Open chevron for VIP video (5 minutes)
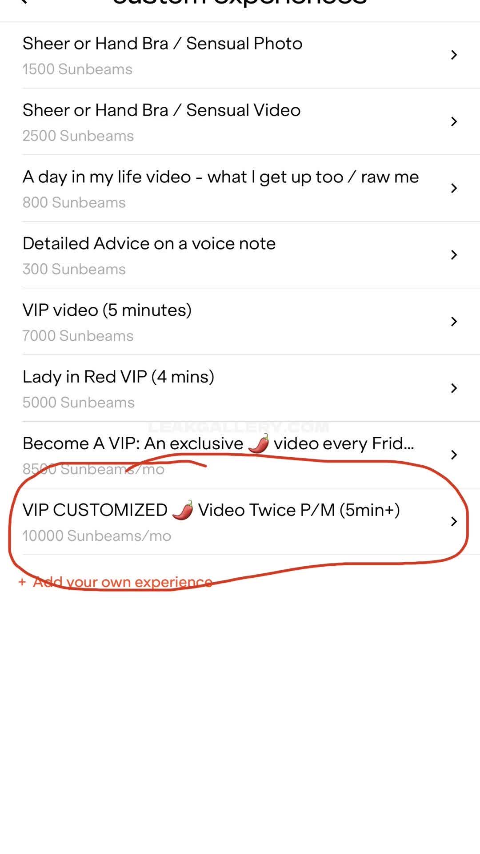 (454, 322)
